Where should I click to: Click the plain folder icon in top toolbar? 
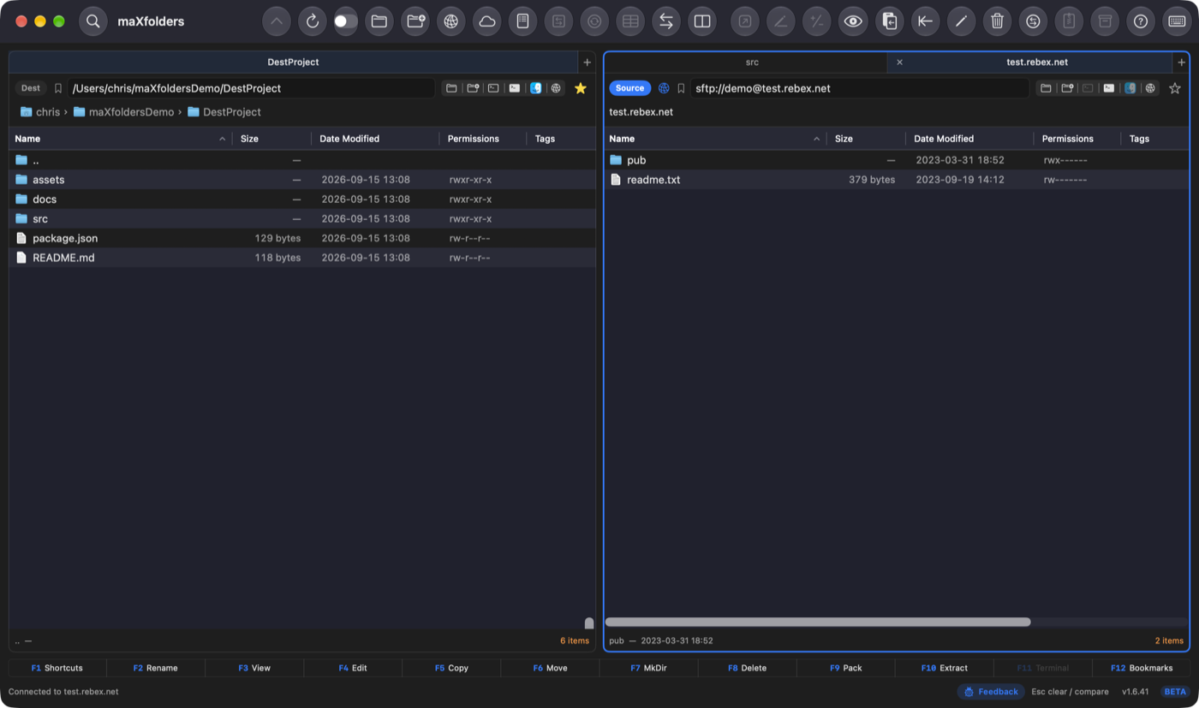pyautogui.click(x=379, y=21)
